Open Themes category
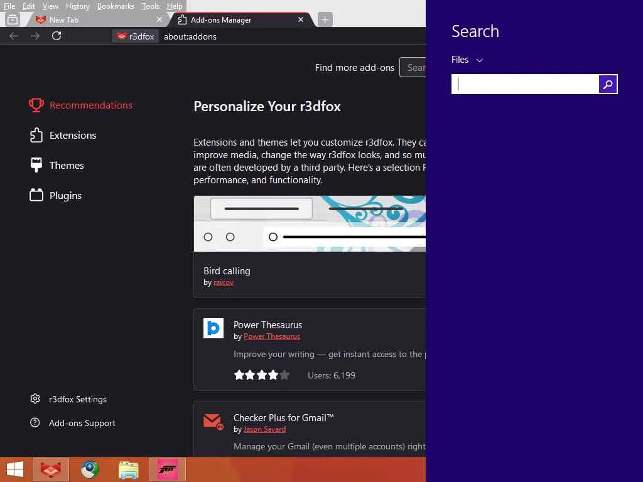Screen dimensions: 643x482 (57, 165)
